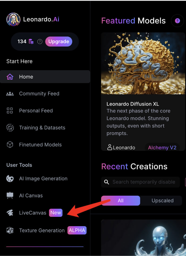Click the Texture Generation dice icon
The height and width of the screenshot is (256, 186).
pos(10,230)
